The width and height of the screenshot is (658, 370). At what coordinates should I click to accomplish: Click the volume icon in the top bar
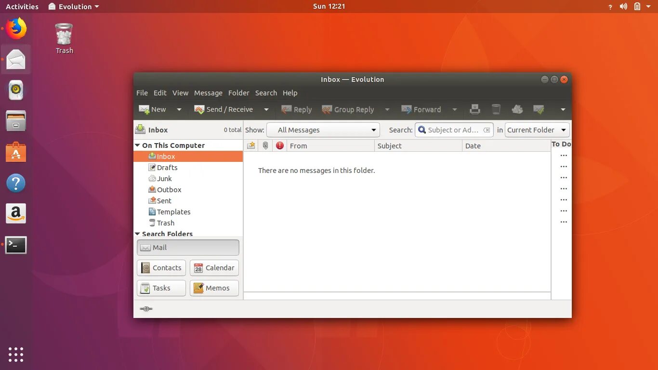tap(624, 6)
